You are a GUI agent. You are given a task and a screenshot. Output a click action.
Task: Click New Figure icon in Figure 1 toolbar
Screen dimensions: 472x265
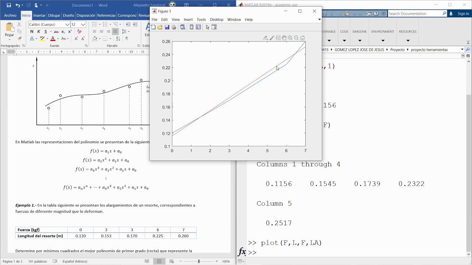coord(153,27)
